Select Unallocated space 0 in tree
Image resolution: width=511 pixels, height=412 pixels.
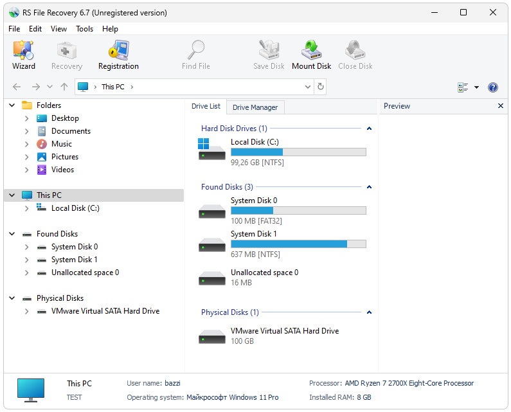click(x=85, y=273)
